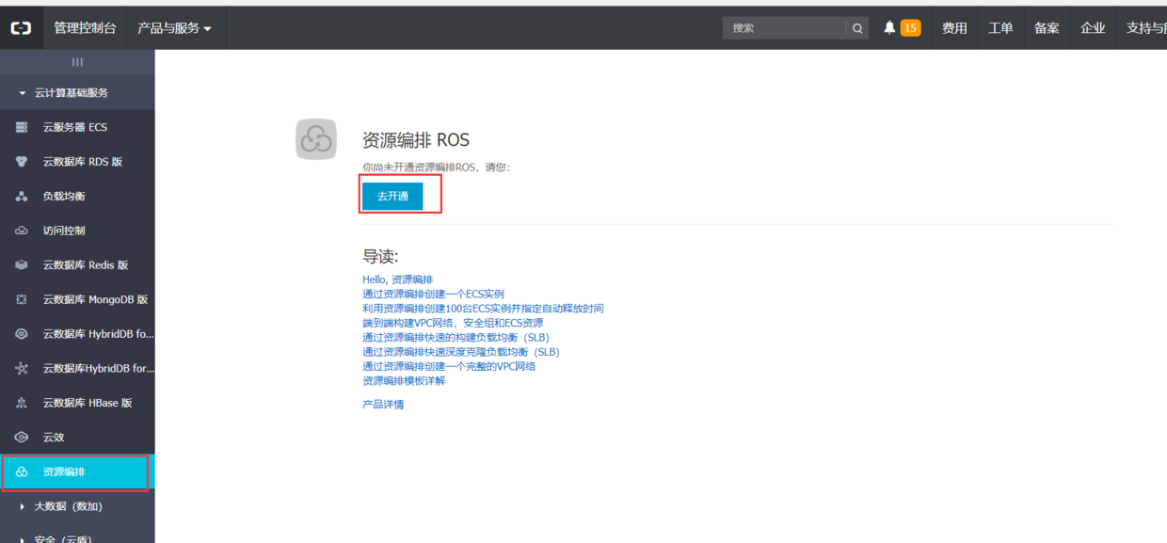This screenshot has width=1167, height=543.
Task: Select 云数据库 RDS 版 in sidebar
Action: coord(83,162)
